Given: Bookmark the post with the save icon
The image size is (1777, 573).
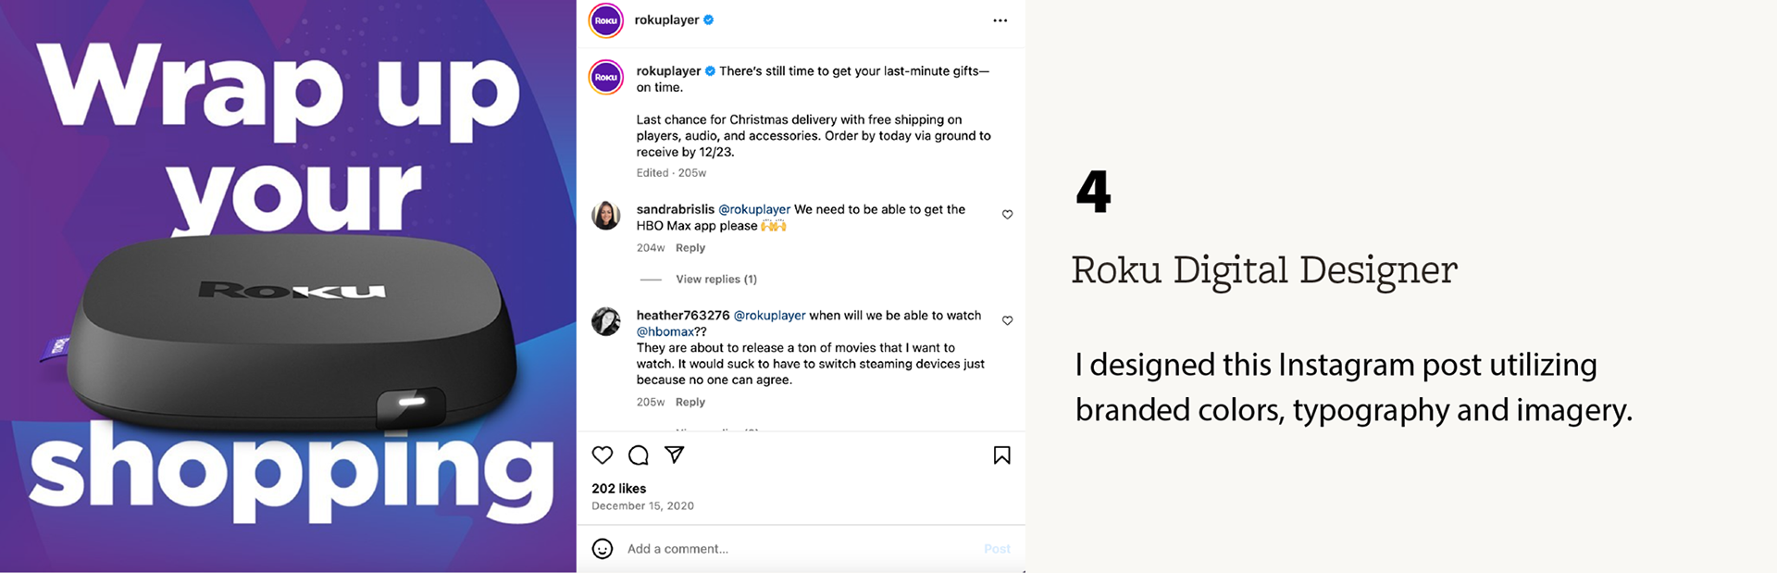Looking at the screenshot, I should tap(1001, 455).
